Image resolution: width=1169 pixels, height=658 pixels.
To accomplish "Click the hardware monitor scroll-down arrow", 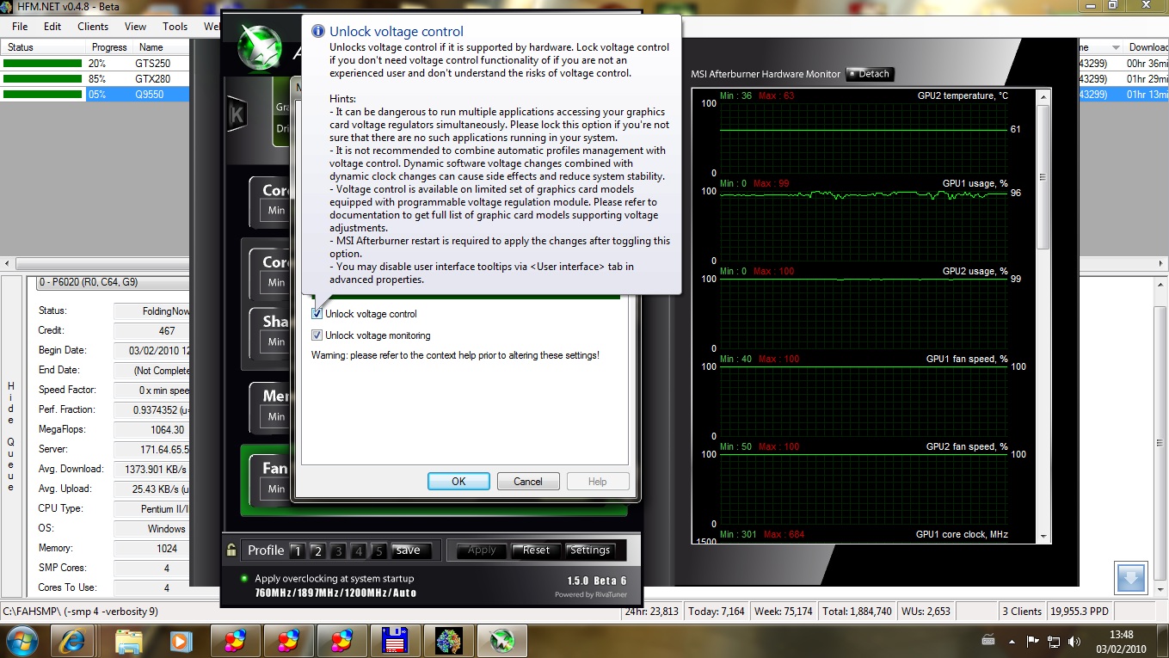I will (1043, 536).
